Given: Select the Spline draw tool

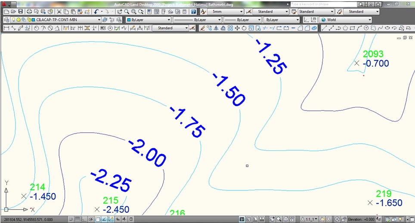Looking at the screenshot, I should pos(380,28).
